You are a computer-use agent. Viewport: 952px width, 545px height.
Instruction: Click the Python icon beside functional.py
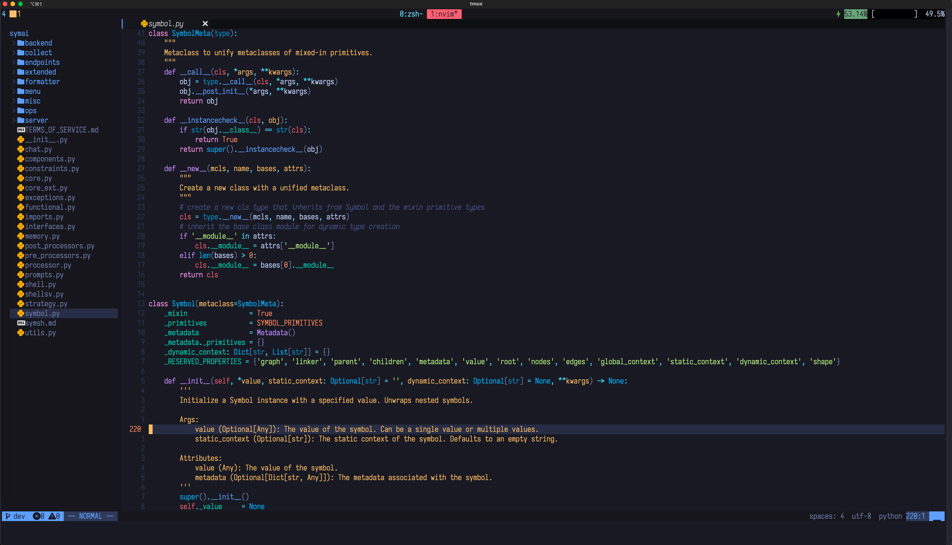[x=21, y=207]
